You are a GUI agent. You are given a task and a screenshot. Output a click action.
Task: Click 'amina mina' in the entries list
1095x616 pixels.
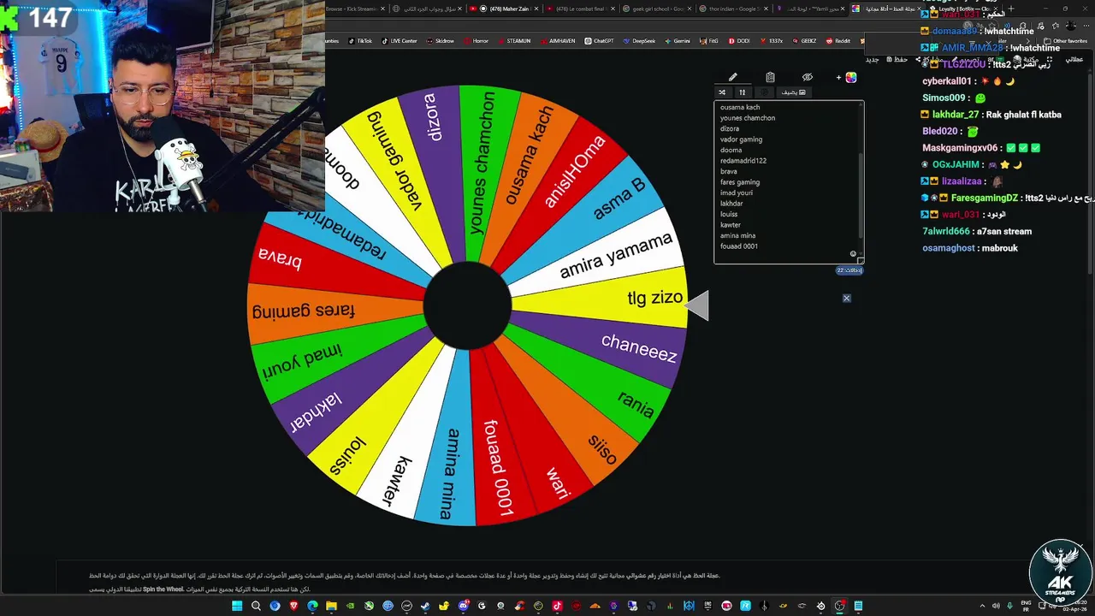tap(737, 236)
